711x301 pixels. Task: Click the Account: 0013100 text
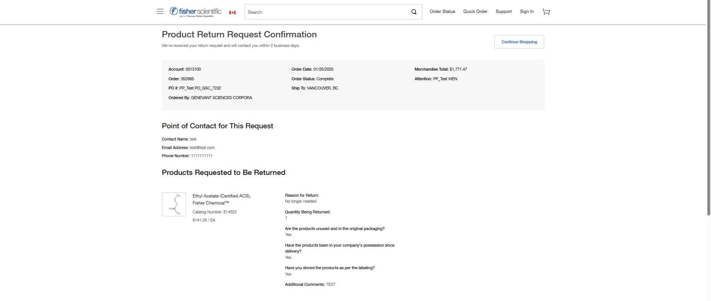click(185, 69)
